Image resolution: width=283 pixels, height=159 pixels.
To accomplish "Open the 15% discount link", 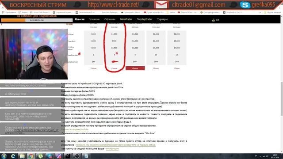I will pos(115,145).
